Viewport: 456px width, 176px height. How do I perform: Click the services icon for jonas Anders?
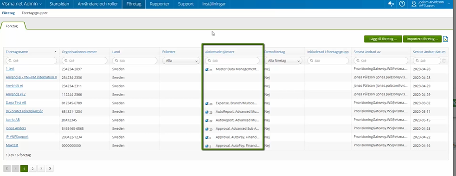click(207, 129)
